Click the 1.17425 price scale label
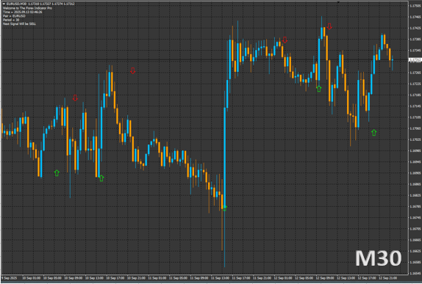The width and height of the screenshot is (422, 284). (415, 28)
